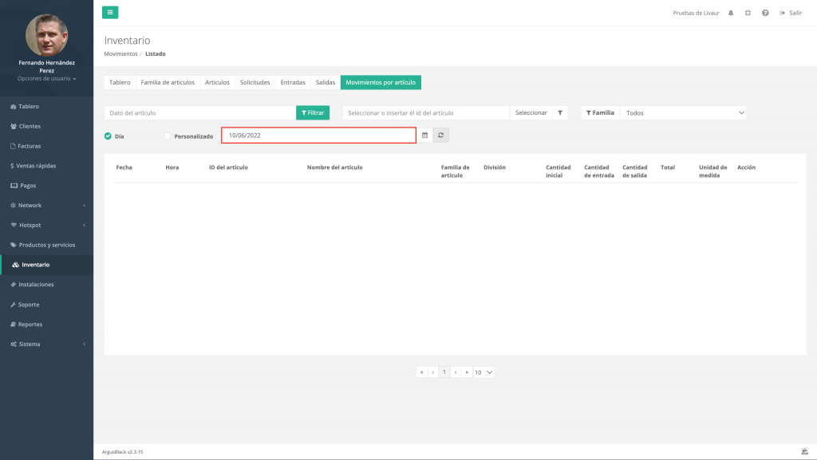Open the rows-per-page dropdown showing 10
Image resolution: width=817 pixels, height=460 pixels.
pyautogui.click(x=483, y=372)
